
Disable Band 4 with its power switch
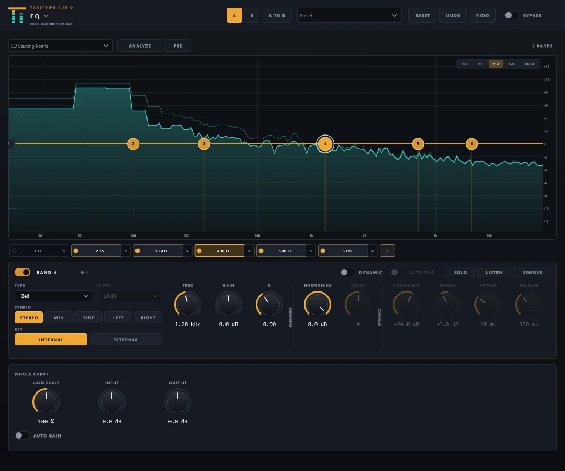coord(22,272)
